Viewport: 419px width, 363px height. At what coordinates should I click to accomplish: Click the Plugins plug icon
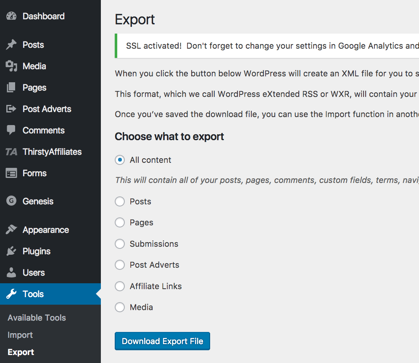point(11,251)
